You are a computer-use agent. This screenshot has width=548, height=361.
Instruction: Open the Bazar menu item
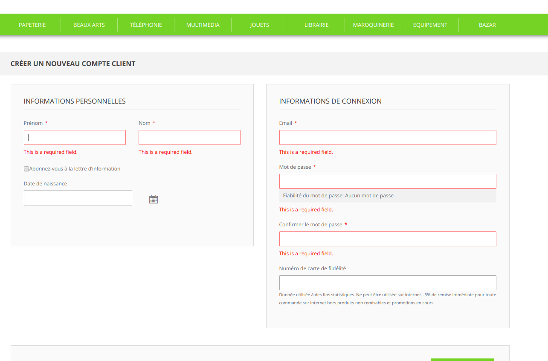pos(487,25)
